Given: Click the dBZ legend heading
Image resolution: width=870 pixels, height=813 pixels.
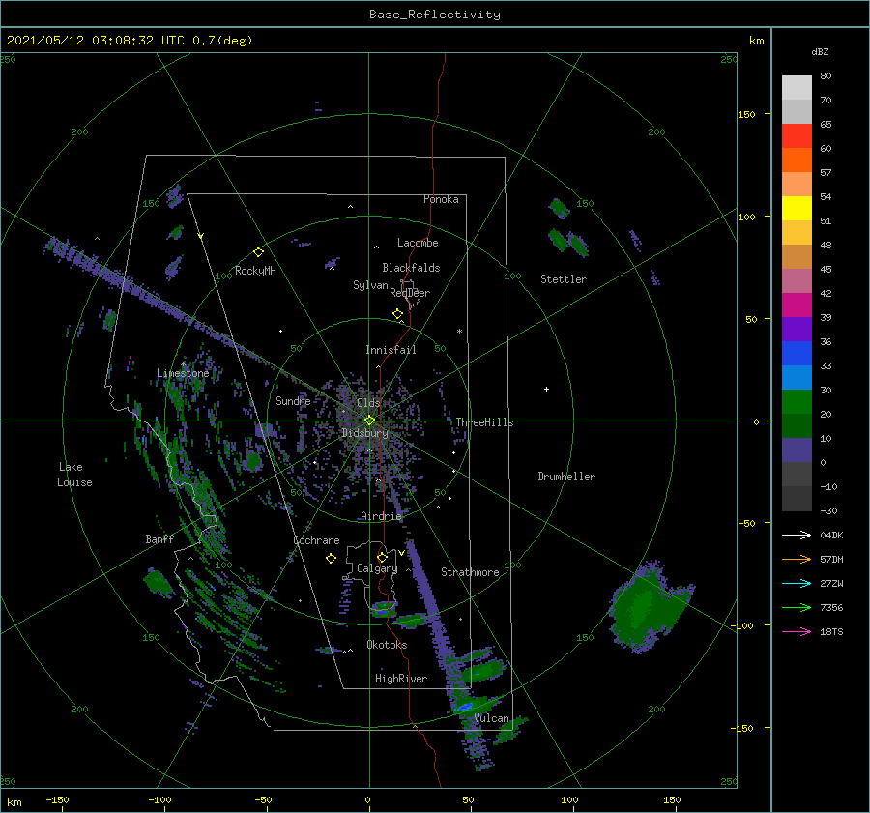Looking at the screenshot, I should click(x=820, y=52).
